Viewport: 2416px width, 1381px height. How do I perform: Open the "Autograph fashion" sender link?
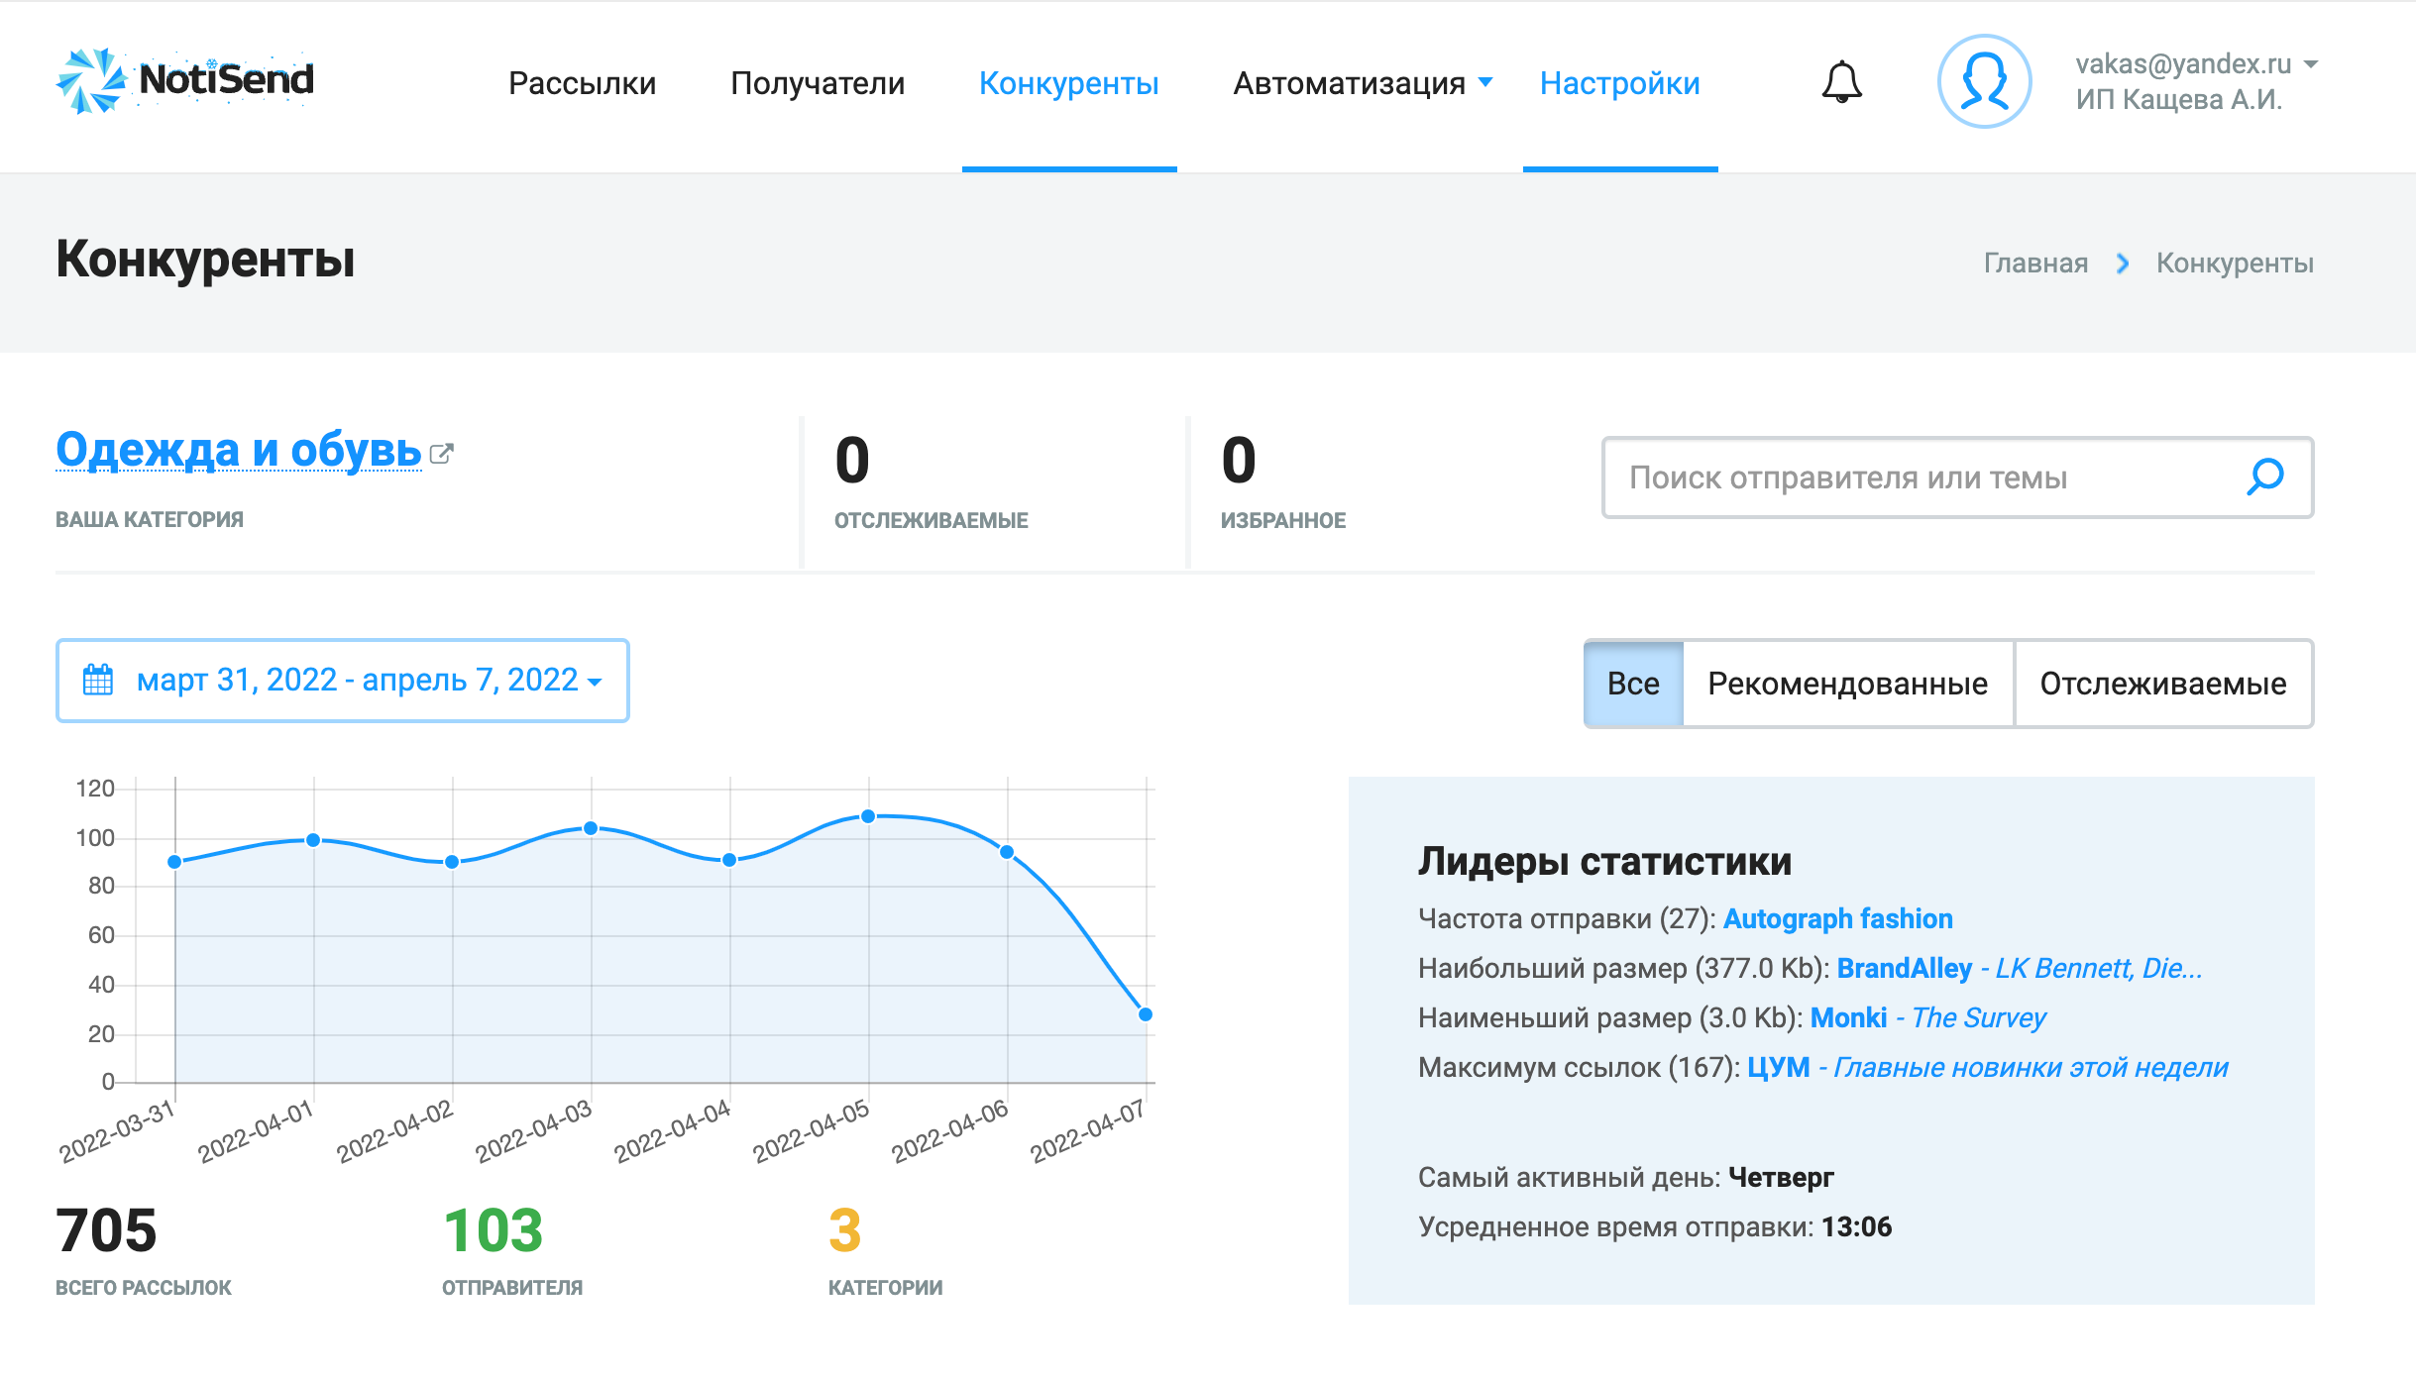tap(1837, 918)
